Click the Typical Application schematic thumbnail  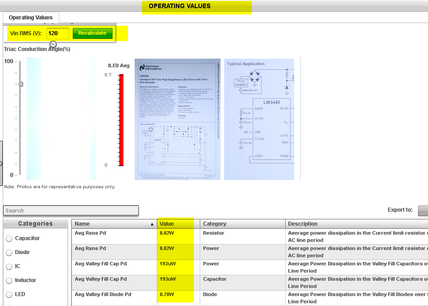pyautogui.click(x=259, y=119)
